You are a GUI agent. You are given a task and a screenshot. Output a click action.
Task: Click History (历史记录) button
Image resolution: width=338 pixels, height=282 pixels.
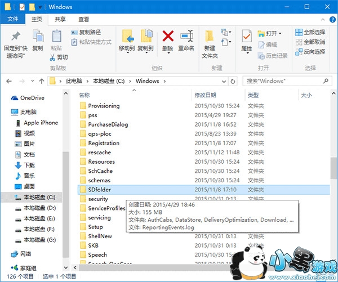(x=273, y=56)
